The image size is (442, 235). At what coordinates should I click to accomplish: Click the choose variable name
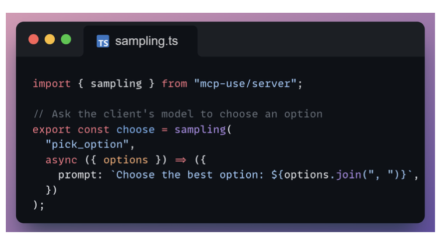pyautogui.click(x=135, y=129)
